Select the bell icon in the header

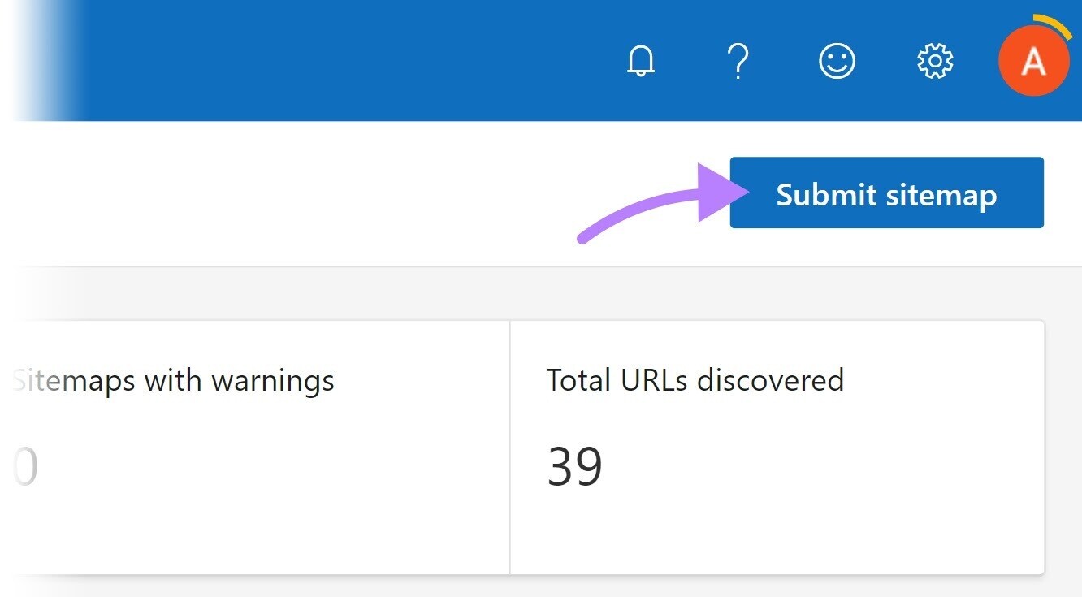[x=641, y=60]
